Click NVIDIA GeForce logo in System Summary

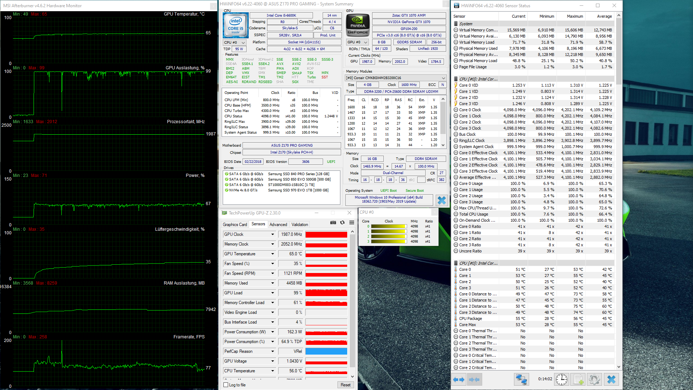coord(358,25)
